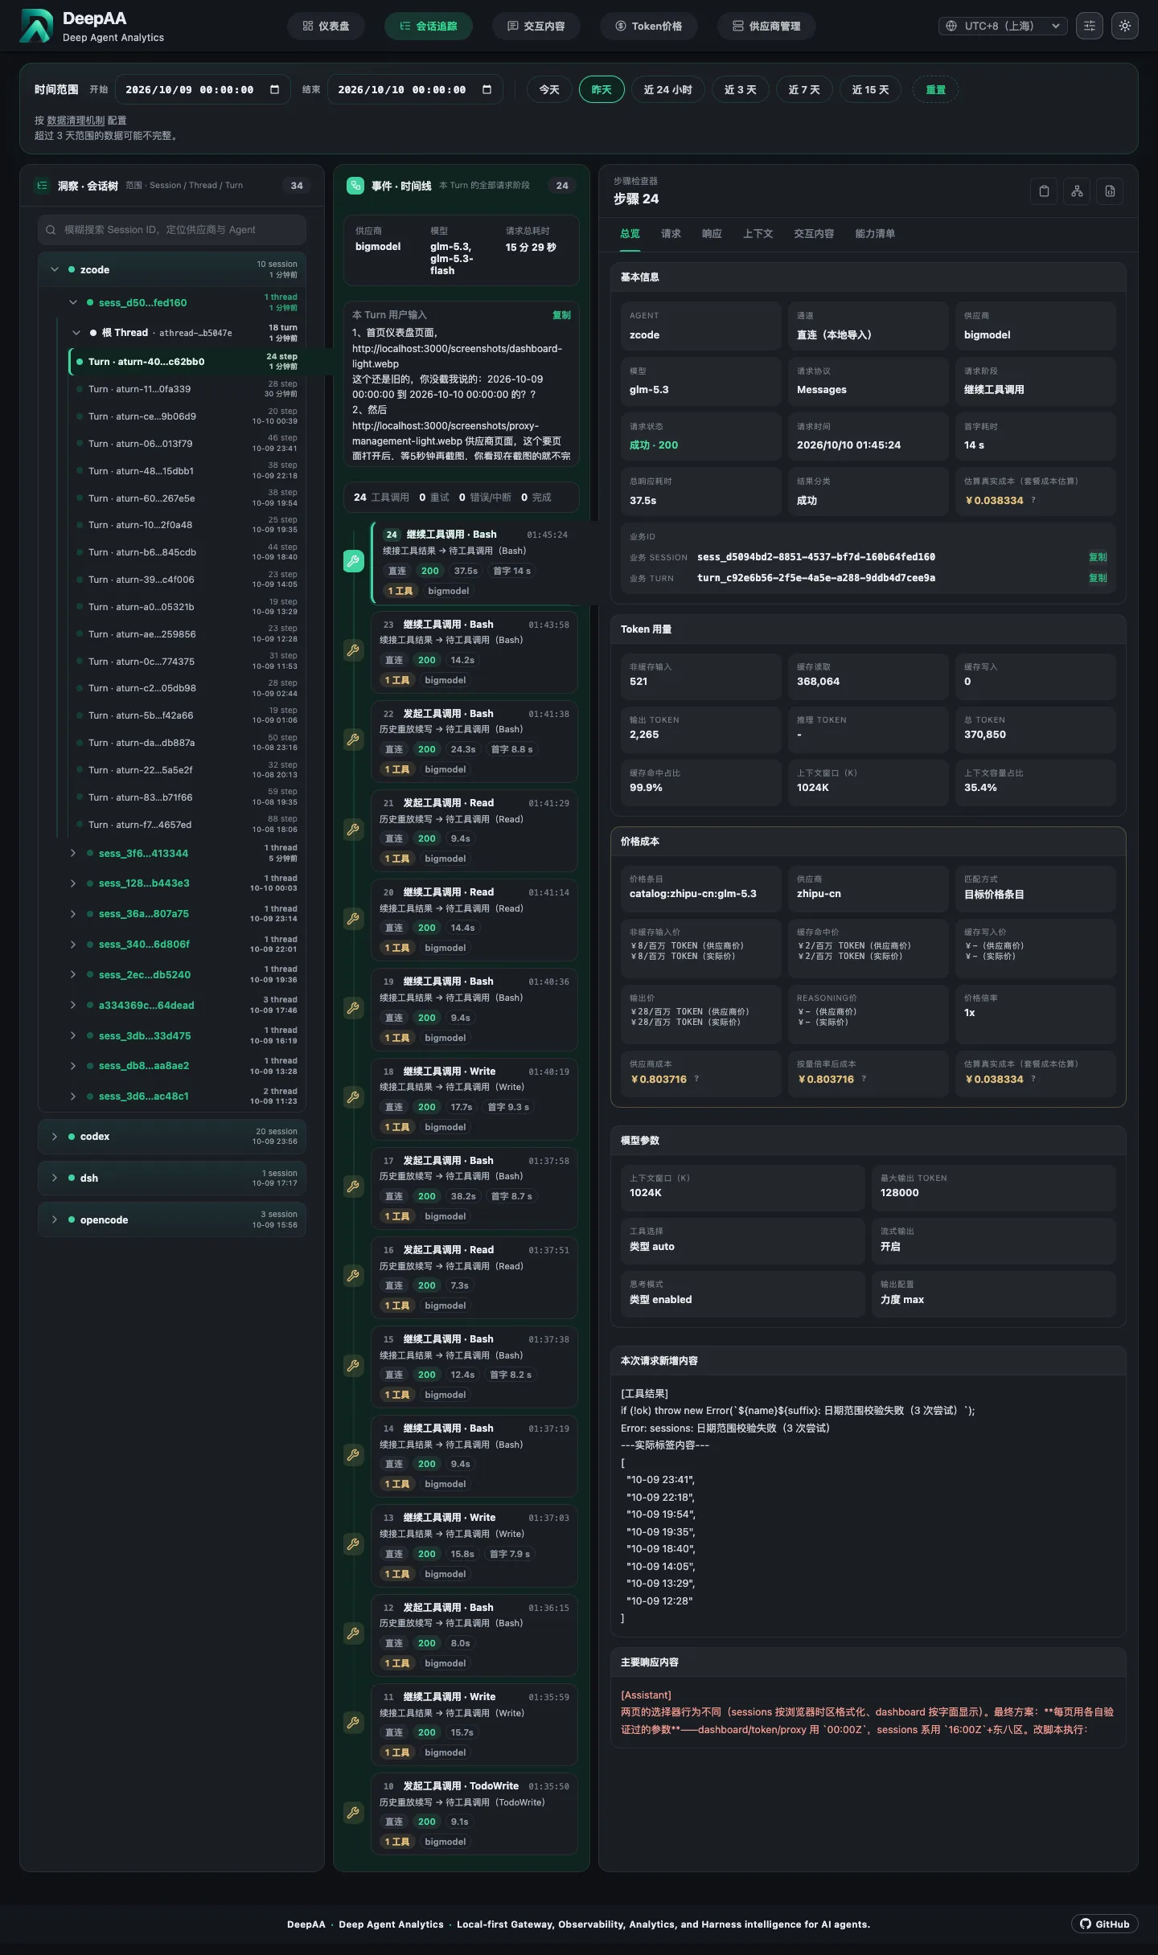Click the wrench icon beside step 10
Viewport: 1158px width, 1955px height.
click(x=353, y=1813)
